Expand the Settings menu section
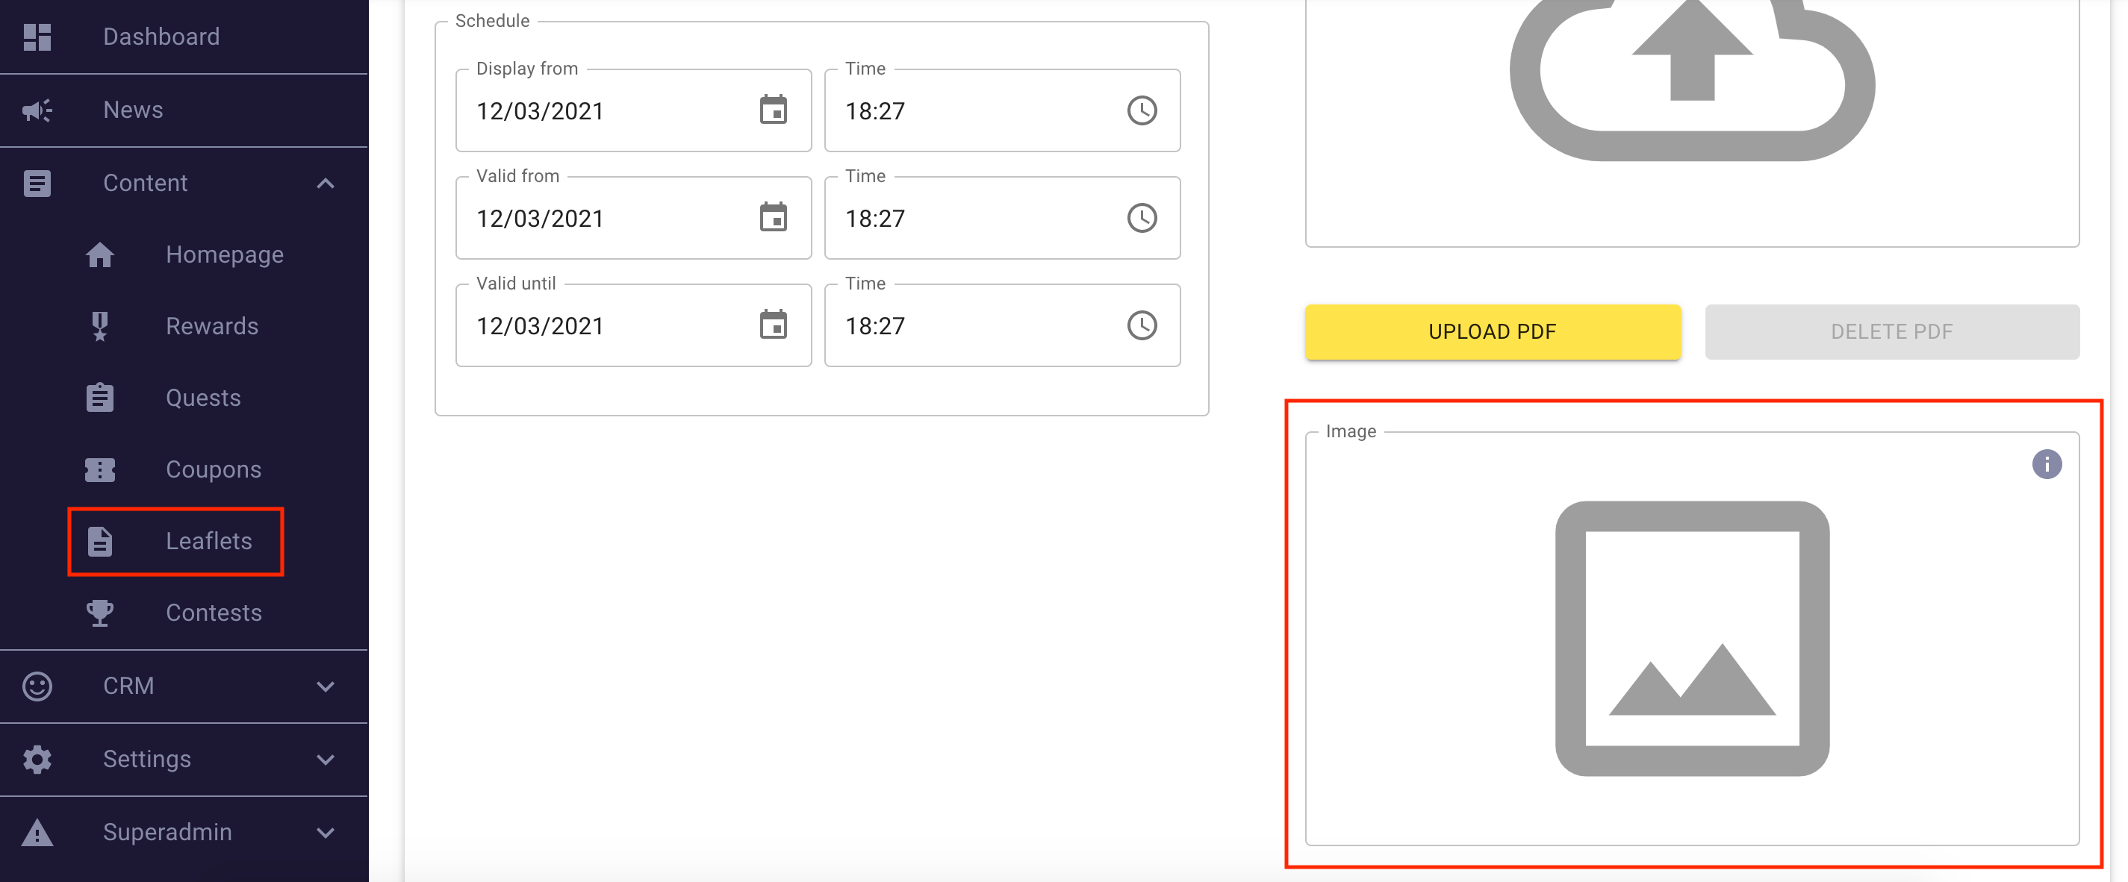Viewport: 2128px width, 882px height. click(x=326, y=759)
